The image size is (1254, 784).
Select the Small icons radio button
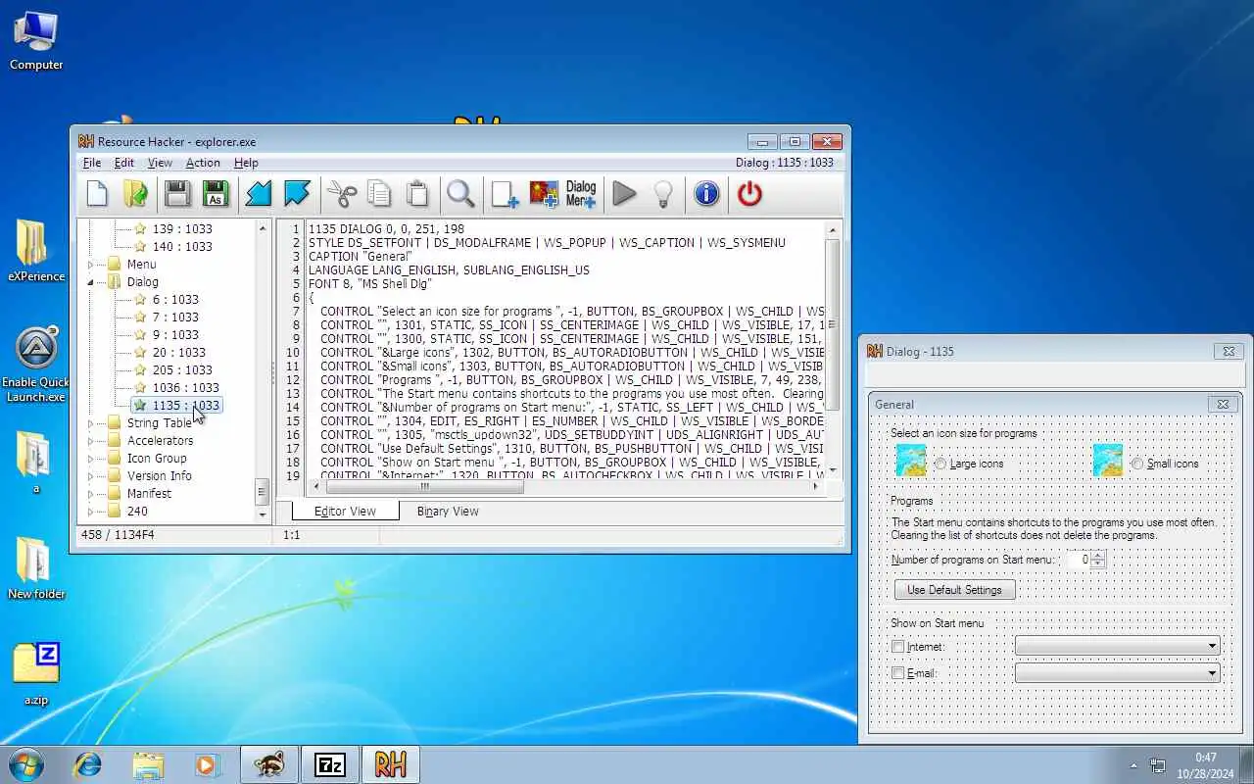pyautogui.click(x=1137, y=464)
